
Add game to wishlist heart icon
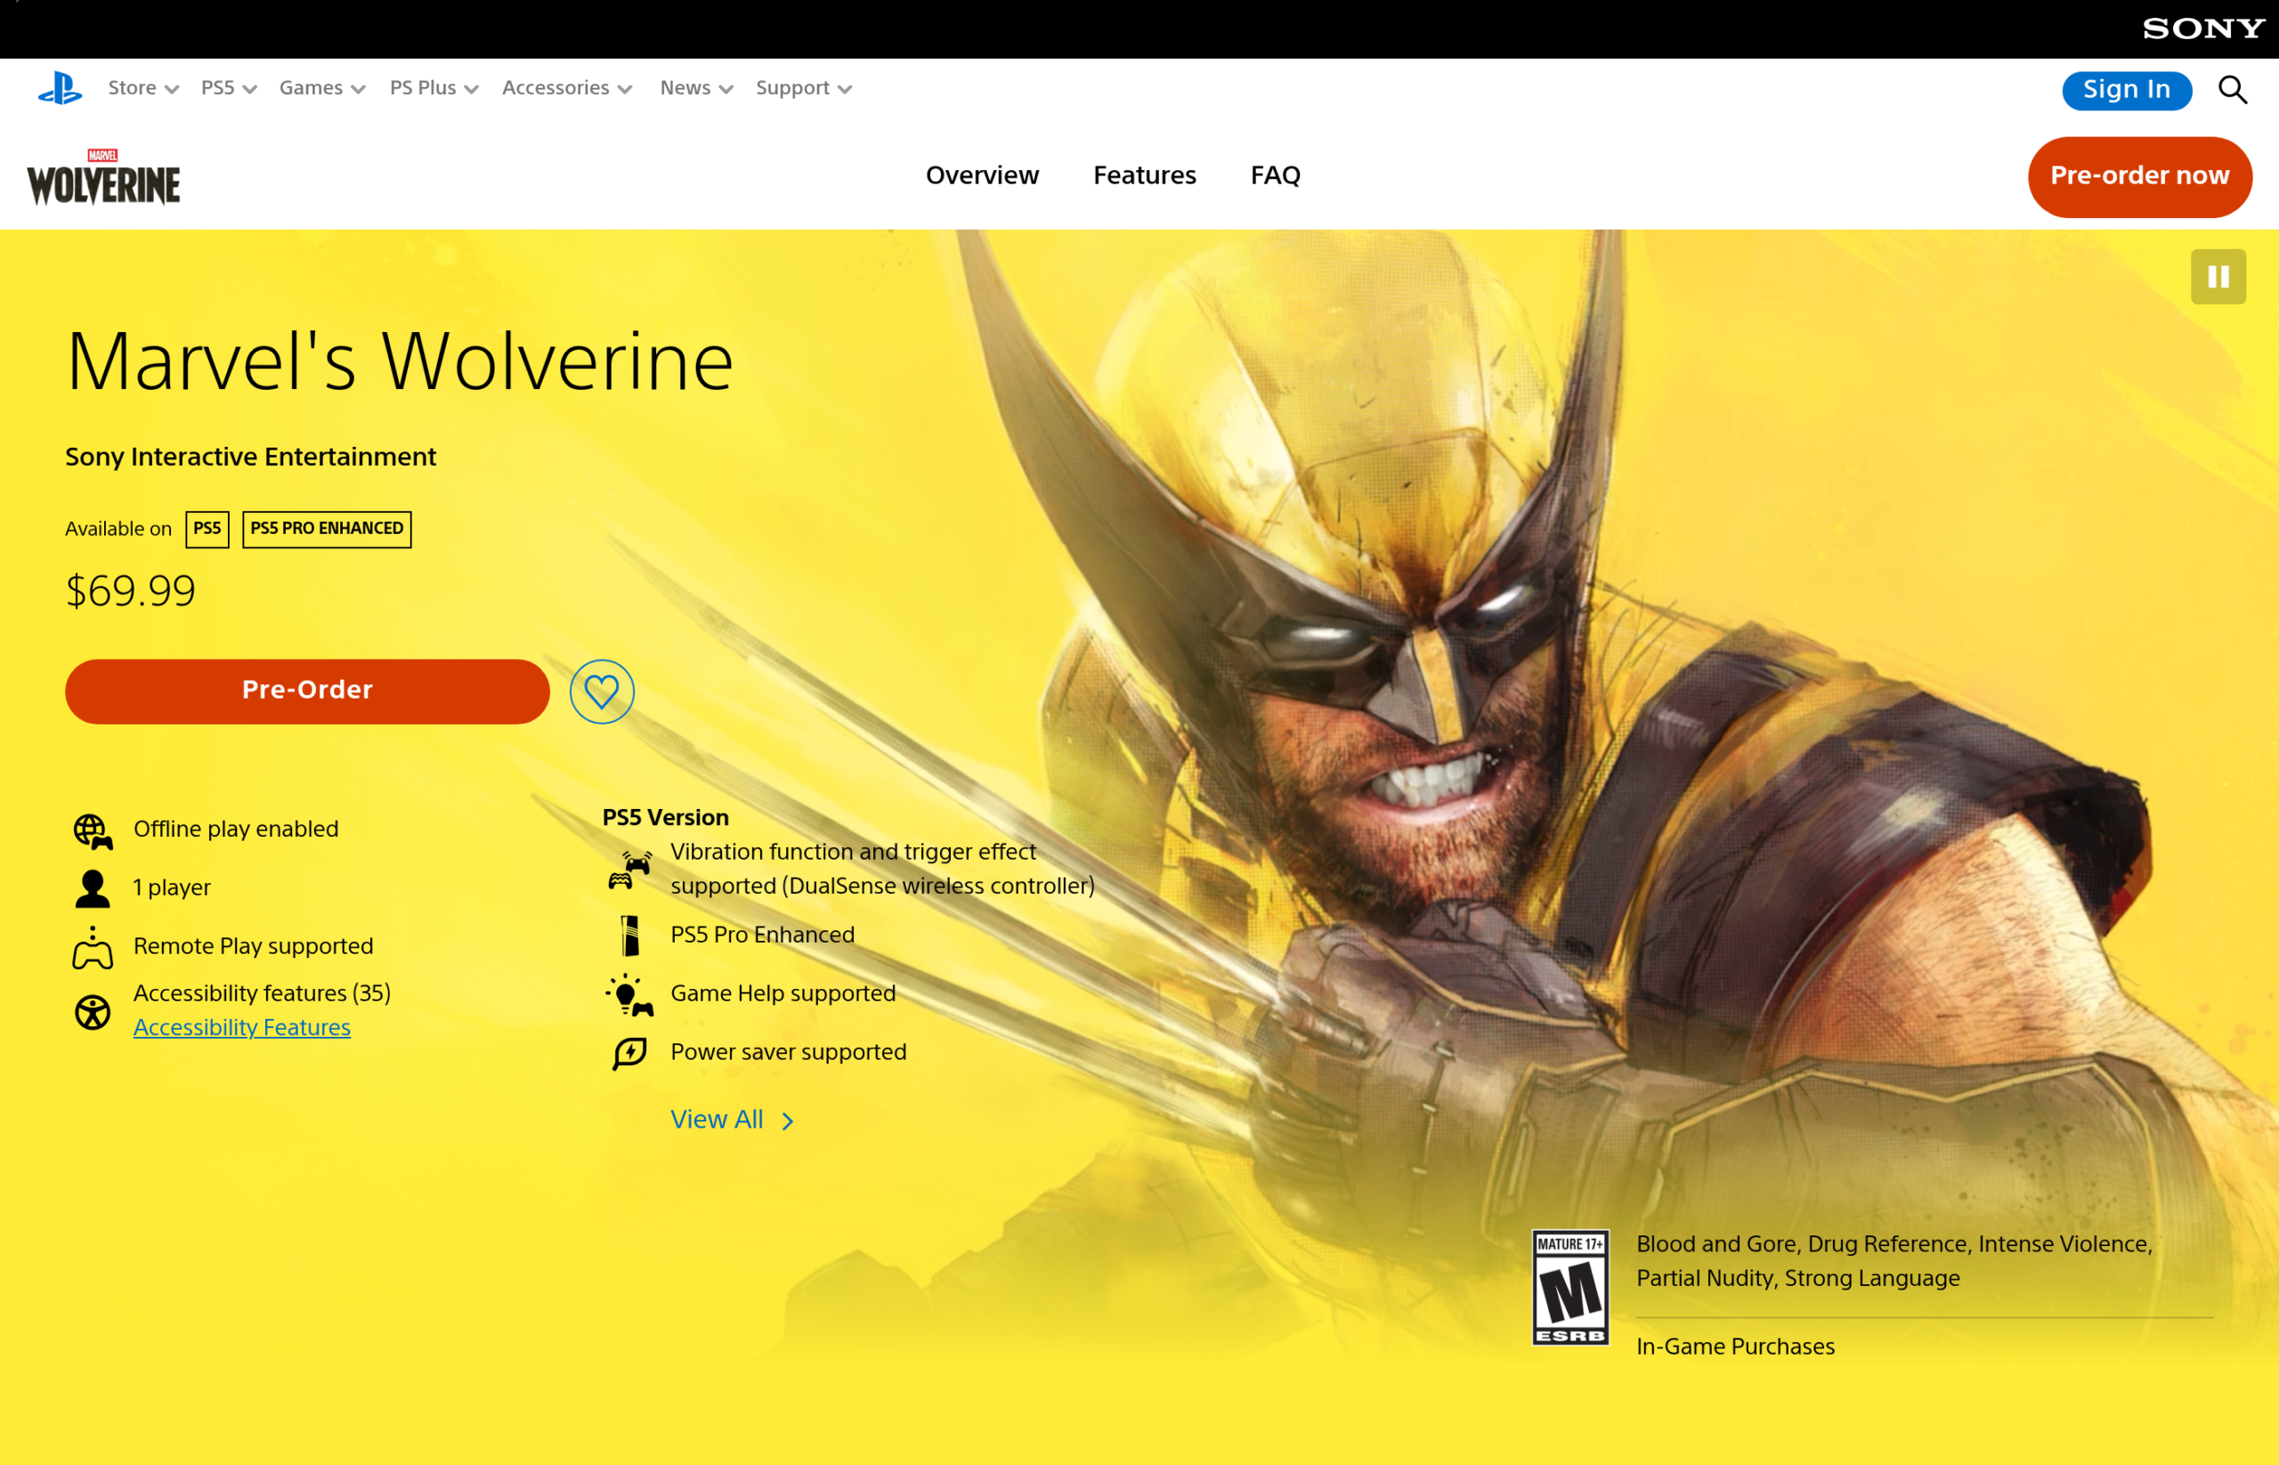click(x=602, y=692)
